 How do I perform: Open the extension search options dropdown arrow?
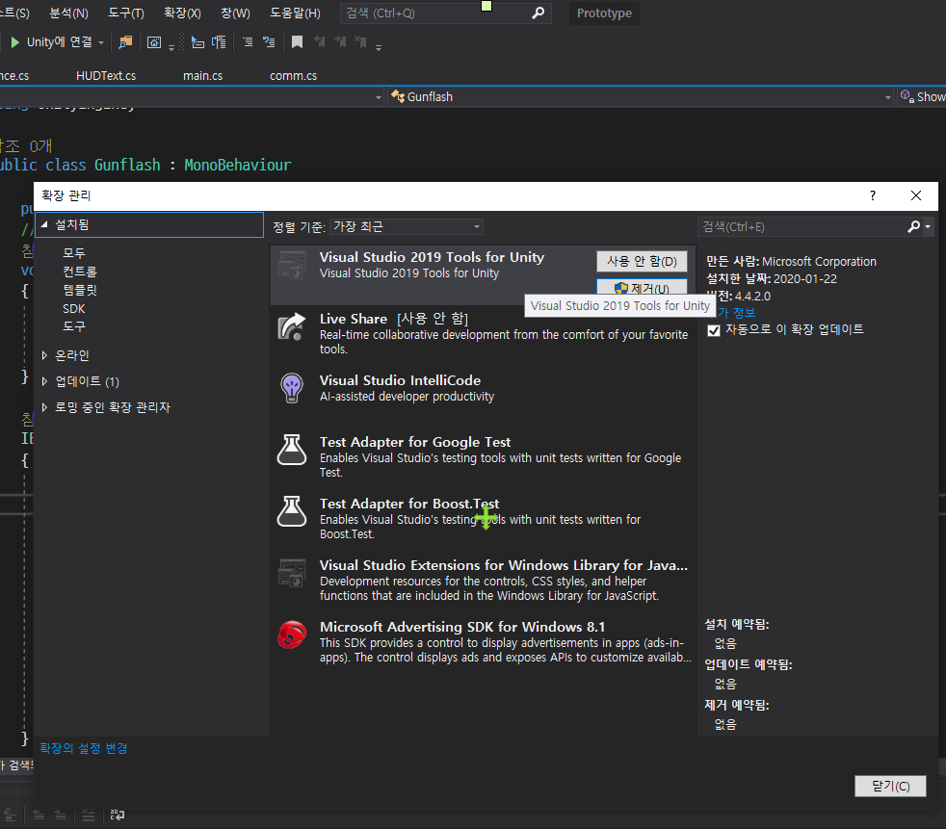tap(928, 226)
